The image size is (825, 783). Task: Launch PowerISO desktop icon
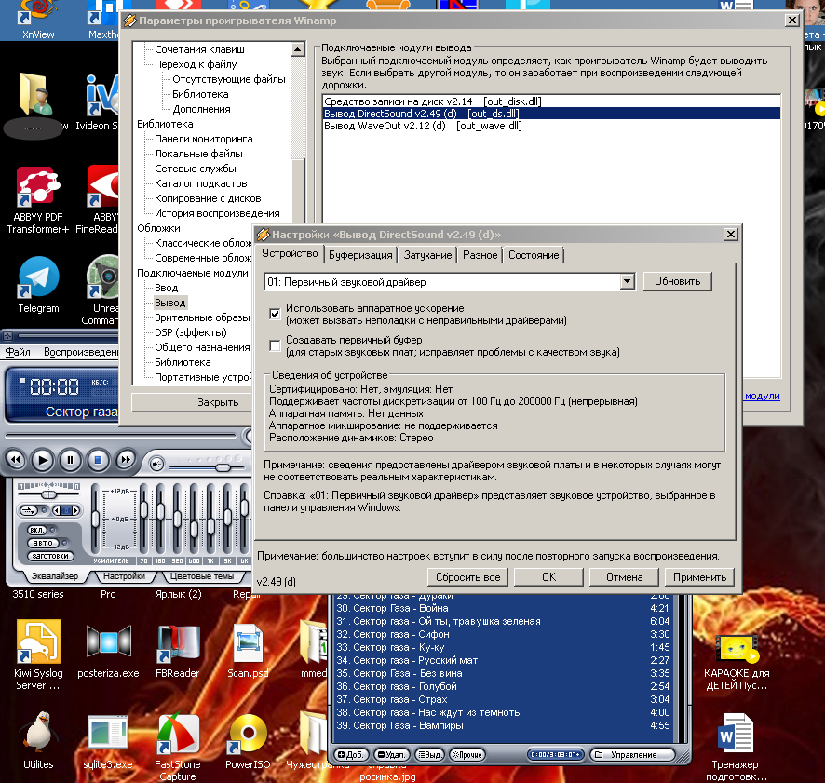point(248,742)
